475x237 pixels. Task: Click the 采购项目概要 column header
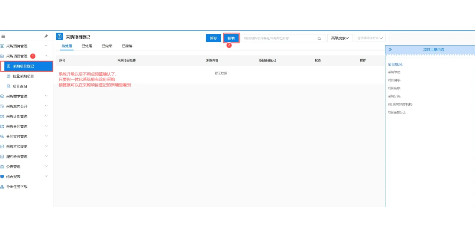click(127, 60)
